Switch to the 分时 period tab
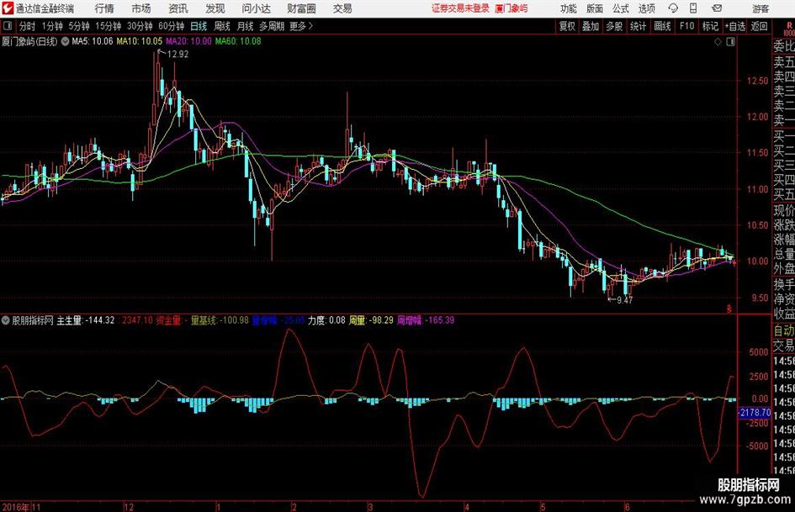795x512 pixels. [28, 26]
